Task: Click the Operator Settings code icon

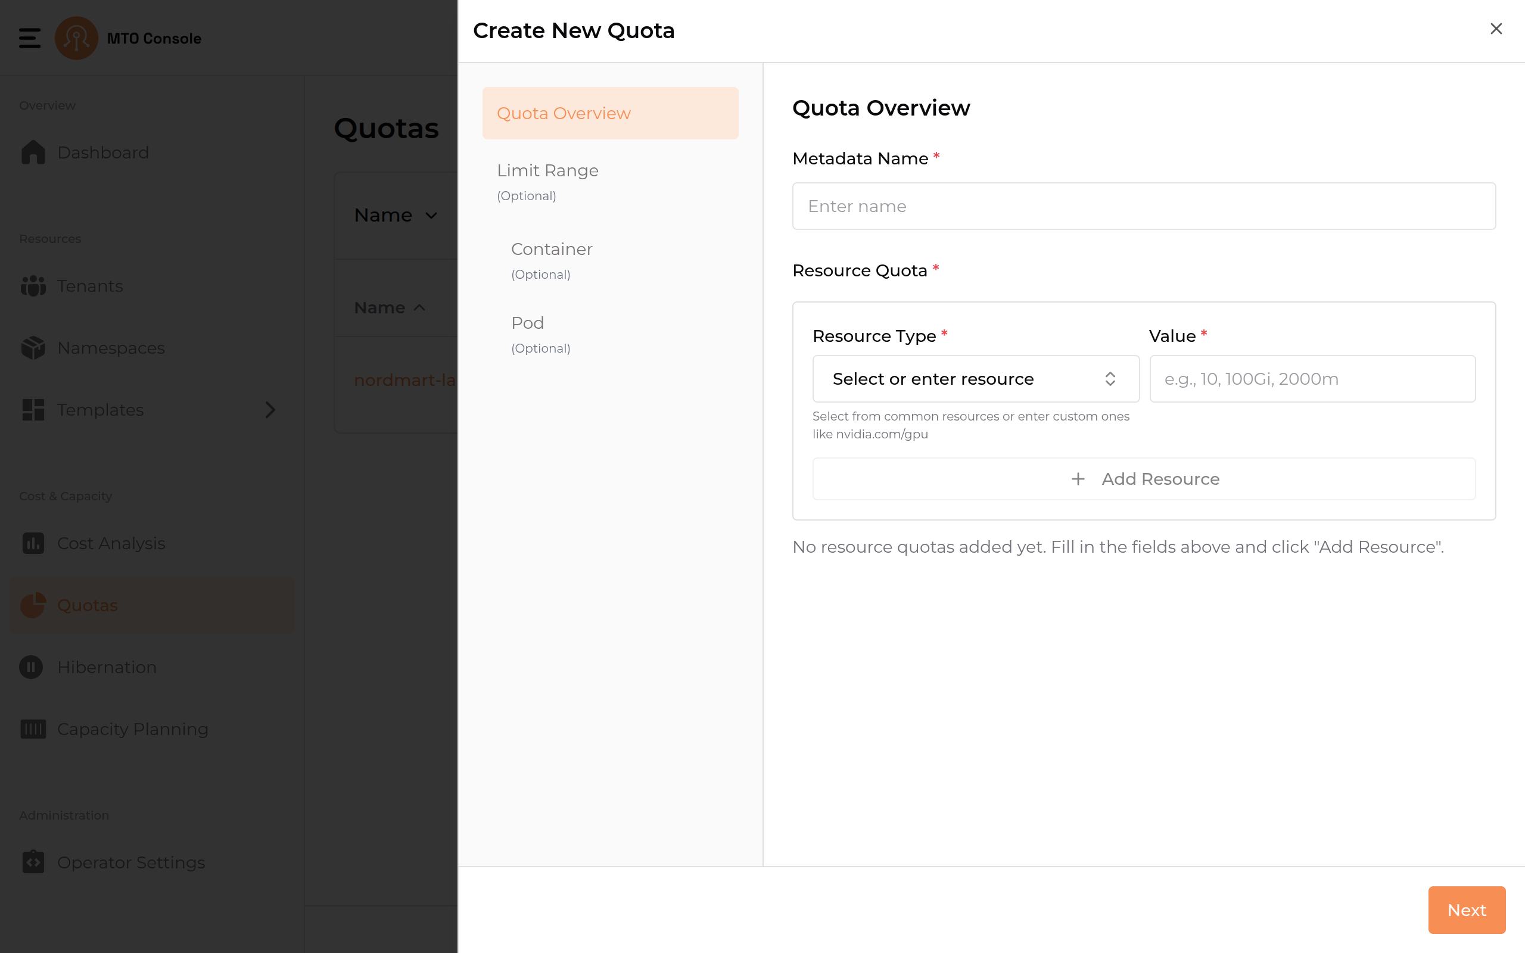Action: pos(33,862)
